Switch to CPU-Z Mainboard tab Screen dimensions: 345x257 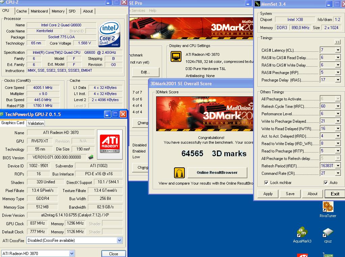(39, 11)
